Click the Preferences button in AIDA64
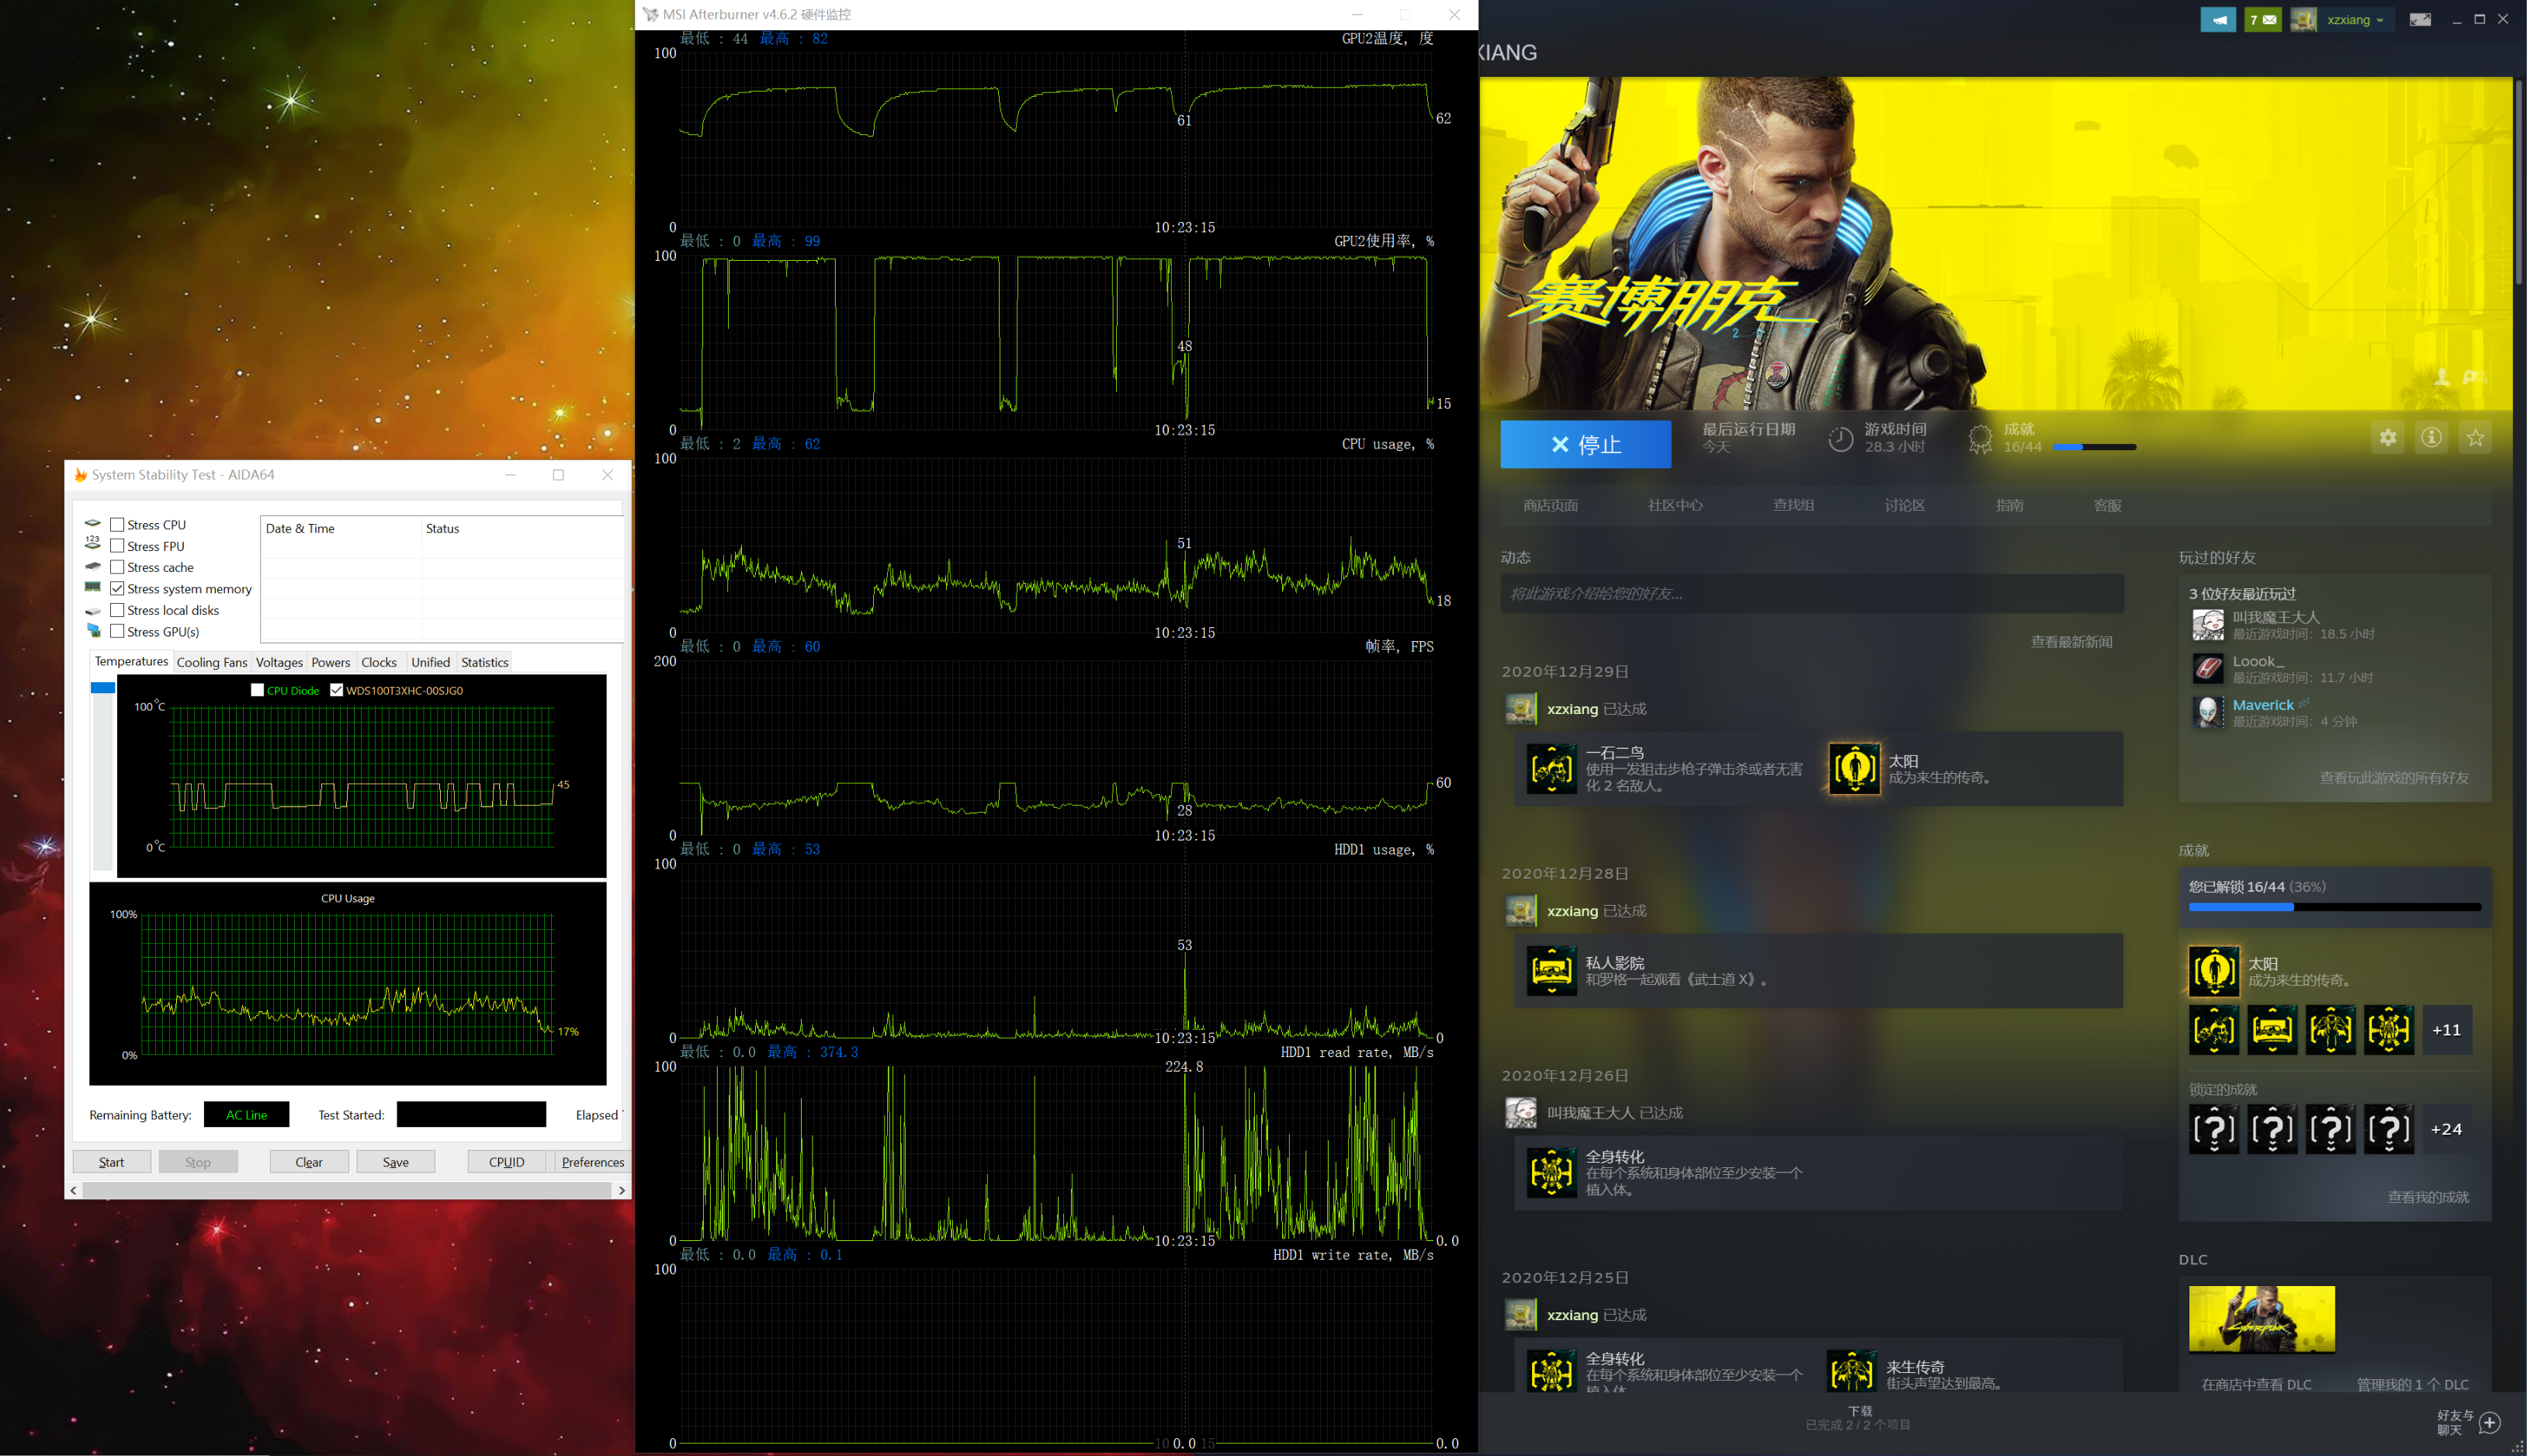 coord(592,1162)
